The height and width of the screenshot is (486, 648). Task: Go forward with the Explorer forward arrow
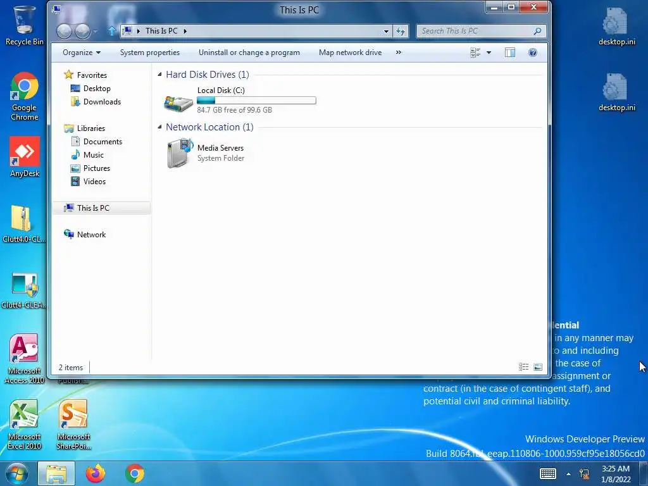pyautogui.click(x=82, y=31)
